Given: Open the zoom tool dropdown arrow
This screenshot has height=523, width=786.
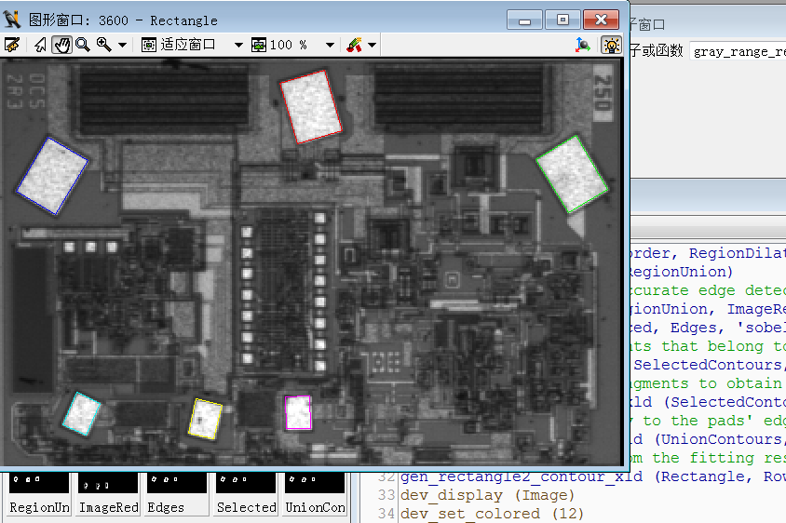Looking at the screenshot, I should (x=122, y=45).
